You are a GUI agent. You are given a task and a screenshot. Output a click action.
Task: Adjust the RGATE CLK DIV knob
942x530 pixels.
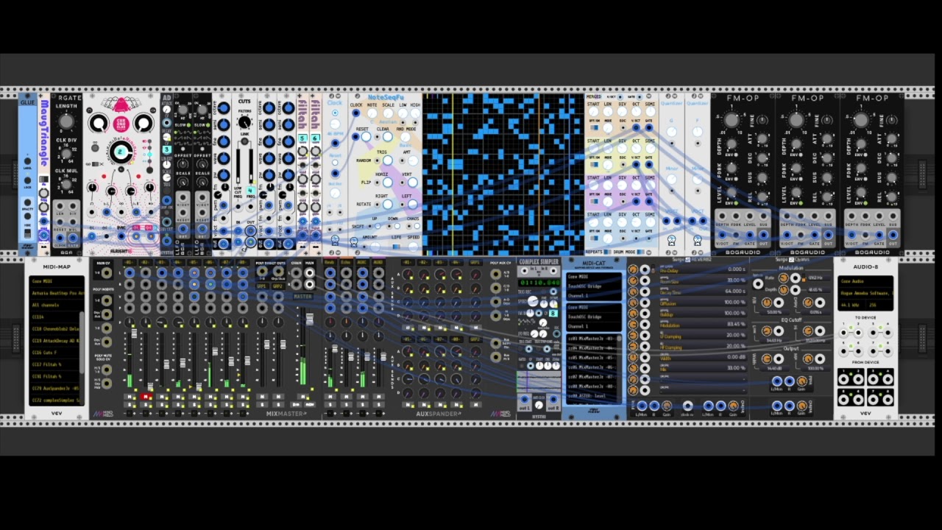tap(66, 152)
